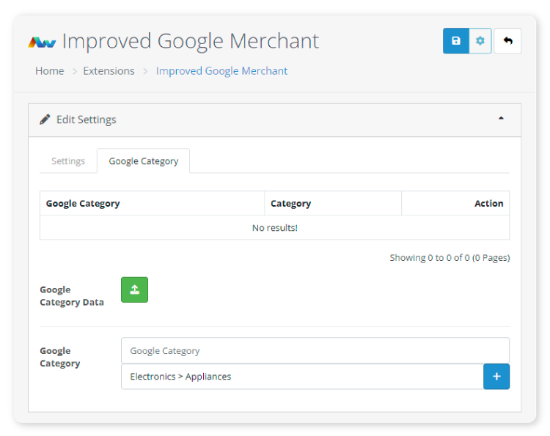Open the Extensions breadcrumb link

coord(109,71)
